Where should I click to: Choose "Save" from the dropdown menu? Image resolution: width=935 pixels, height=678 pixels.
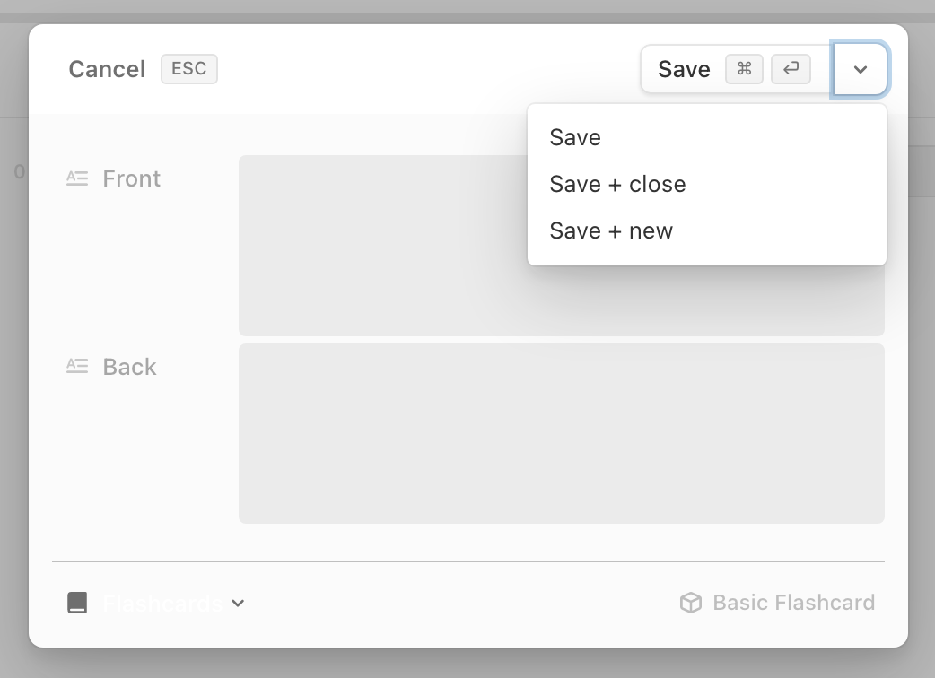tap(575, 138)
